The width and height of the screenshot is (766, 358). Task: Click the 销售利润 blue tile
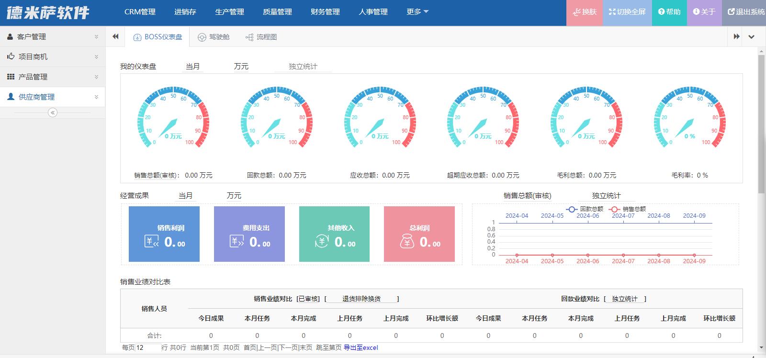(164, 234)
